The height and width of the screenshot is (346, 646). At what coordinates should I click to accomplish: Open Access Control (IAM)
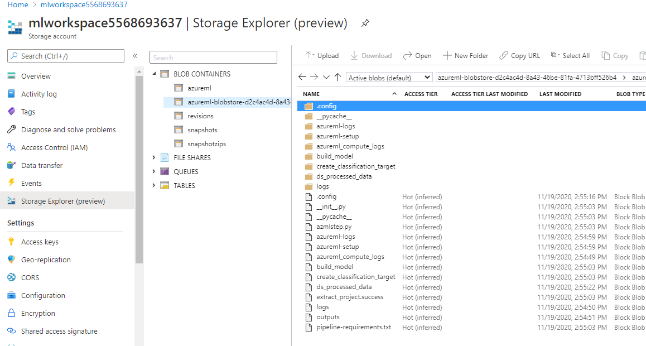point(54,147)
